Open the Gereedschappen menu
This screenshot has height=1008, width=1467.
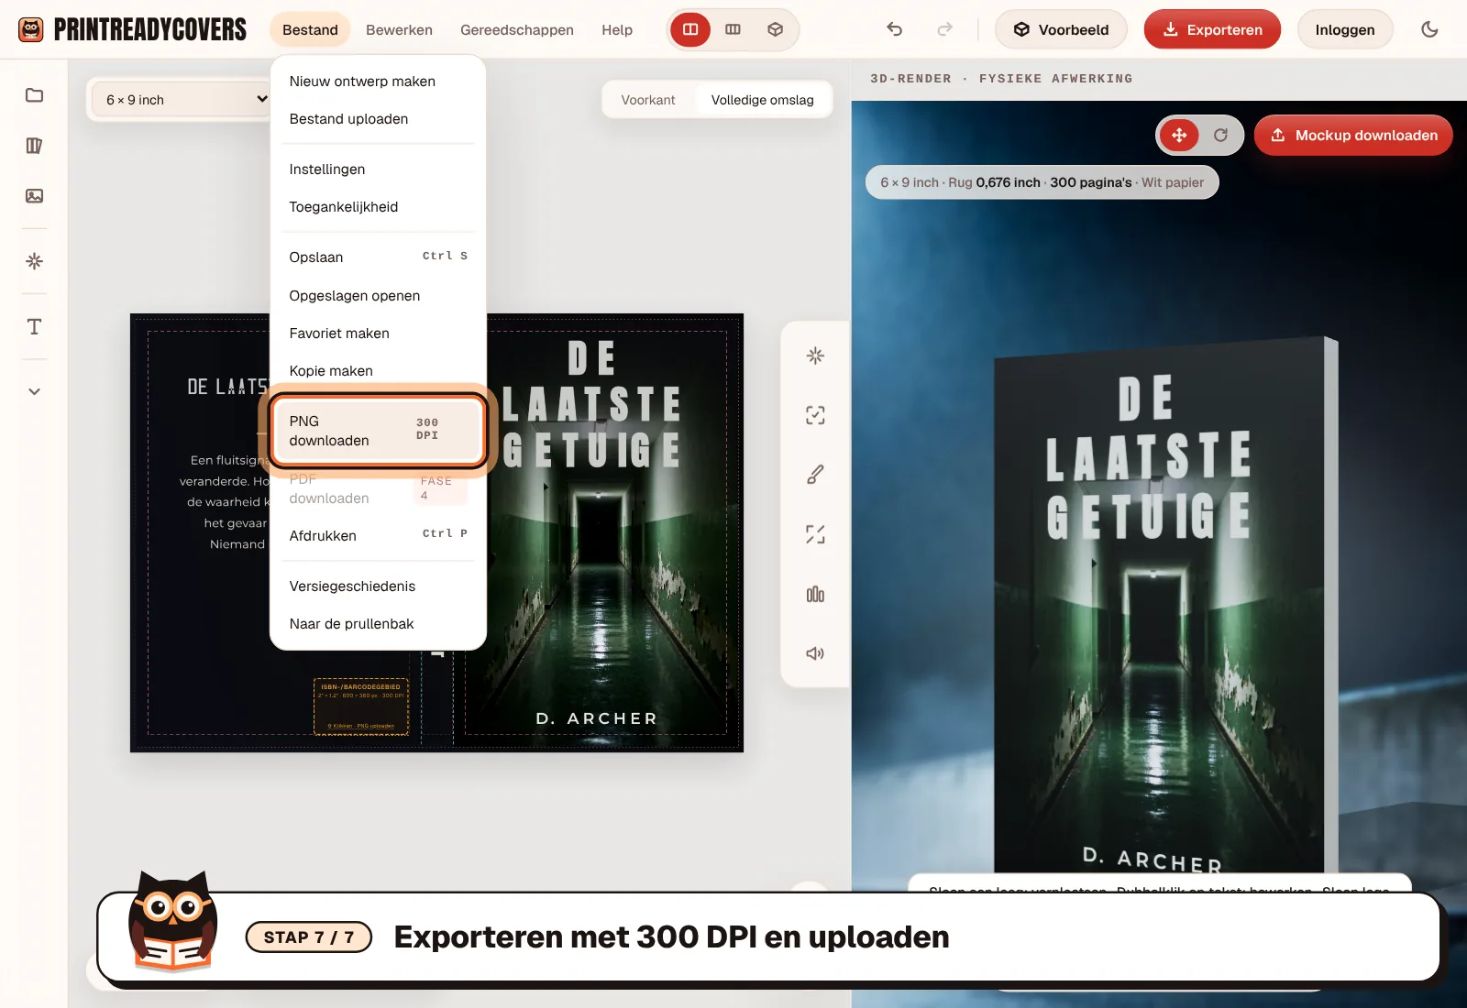[x=517, y=30]
